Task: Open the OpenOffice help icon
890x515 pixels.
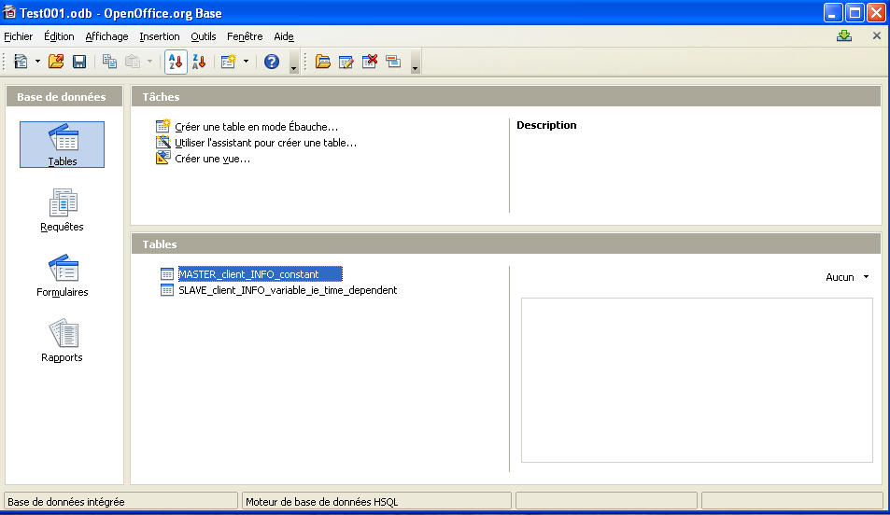Action: (x=272, y=62)
